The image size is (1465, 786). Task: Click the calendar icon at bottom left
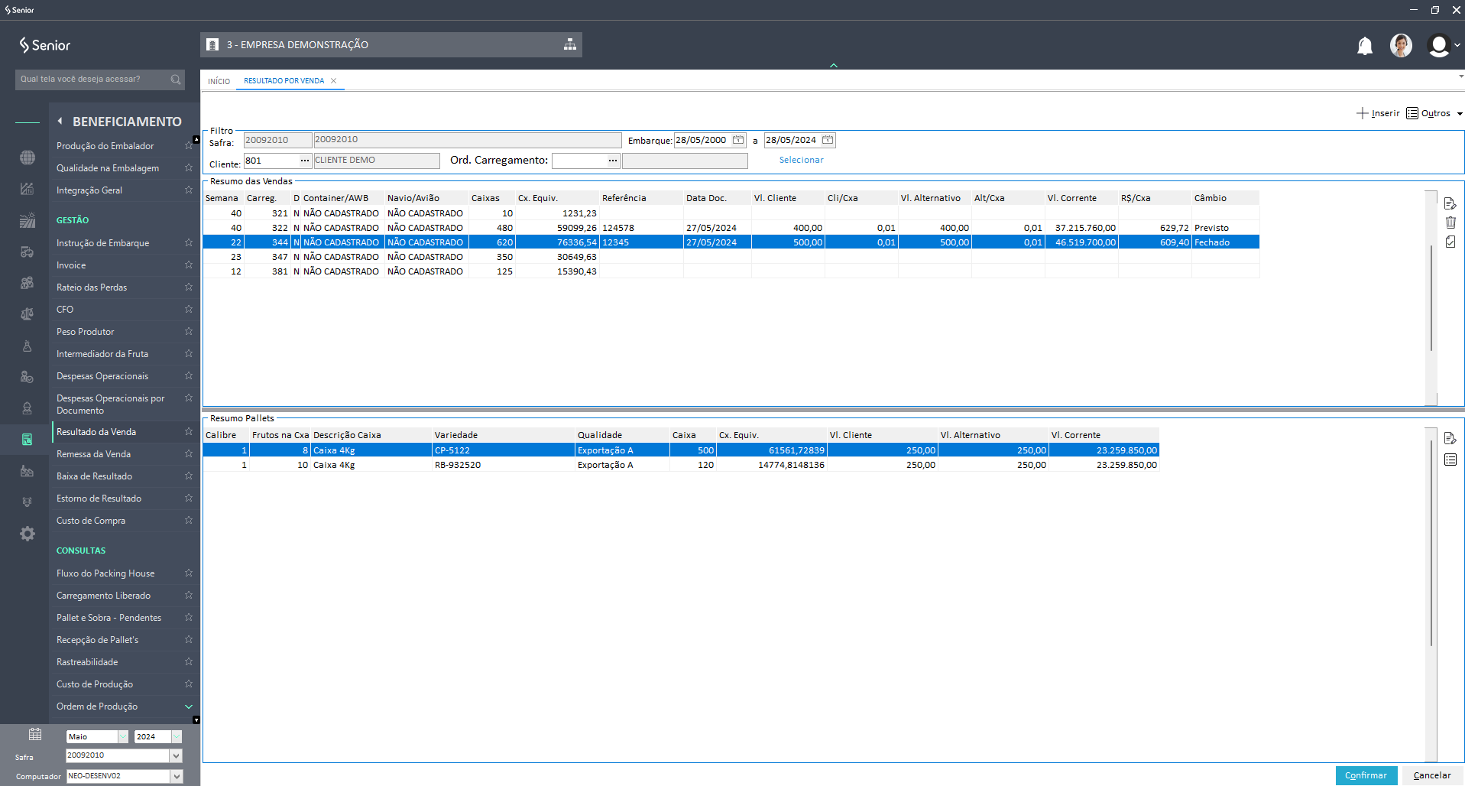(35, 735)
